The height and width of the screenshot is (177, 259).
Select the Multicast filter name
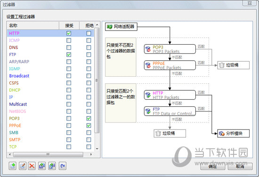click(x=18, y=104)
